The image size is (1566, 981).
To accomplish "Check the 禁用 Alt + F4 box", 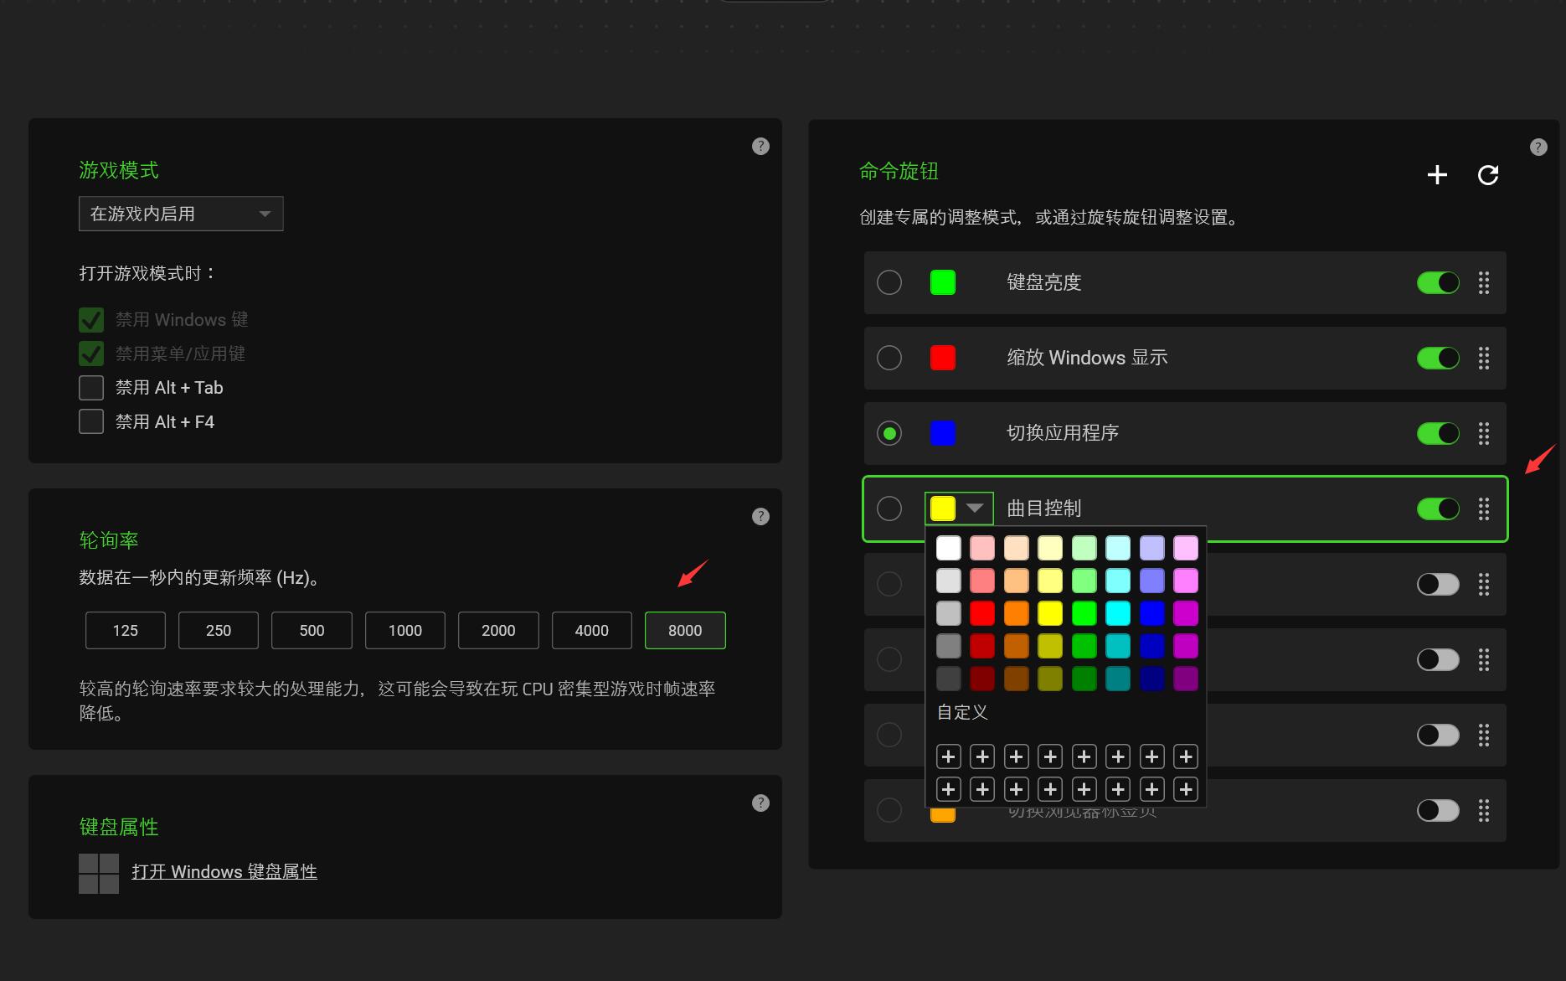I will pos(91,421).
